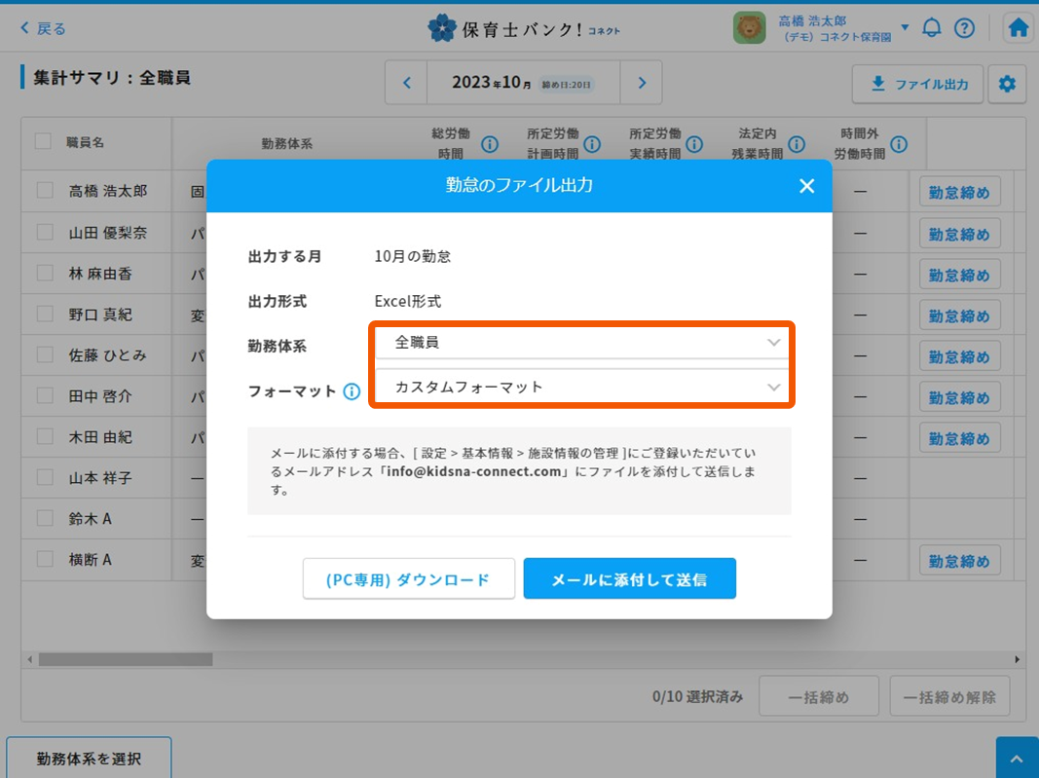The width and height of the screenshot is (1039, 779).
Task: Tick the checkbox for 高橋 浩太郎
Action: 45,191
